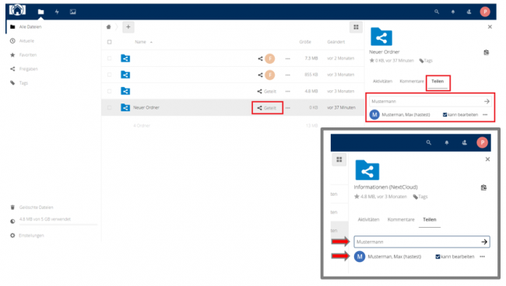Open more actions menu for 4.8 MB row
Viewport: 506px width, 286px height.
(287, 92)
